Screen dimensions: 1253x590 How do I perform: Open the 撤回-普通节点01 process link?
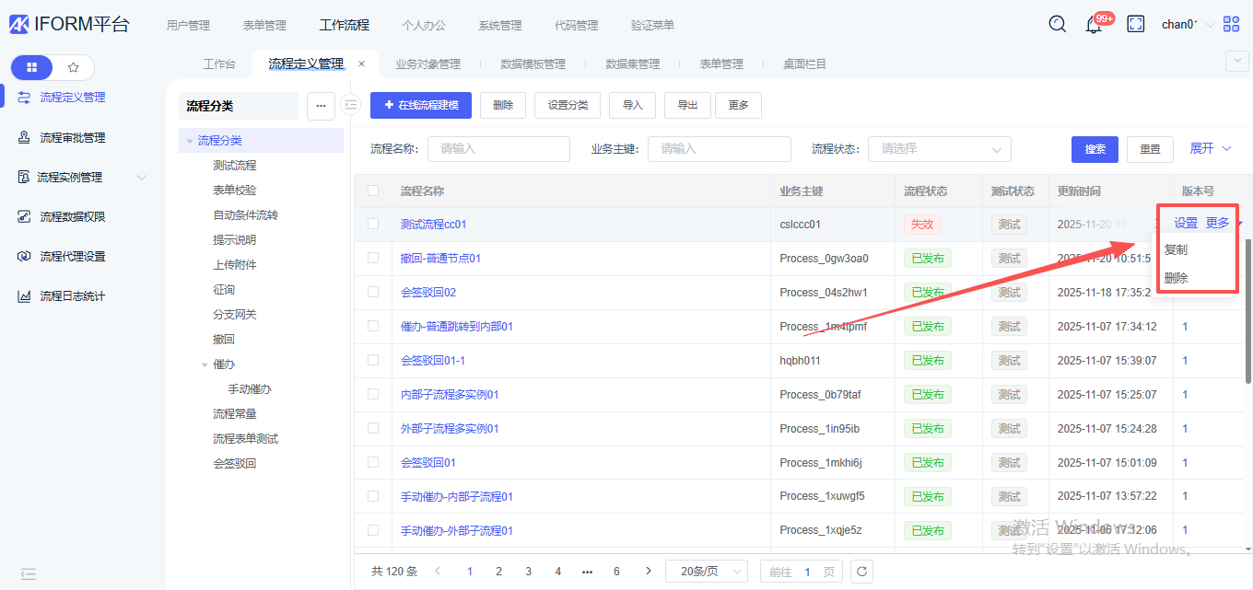[440, 259]
